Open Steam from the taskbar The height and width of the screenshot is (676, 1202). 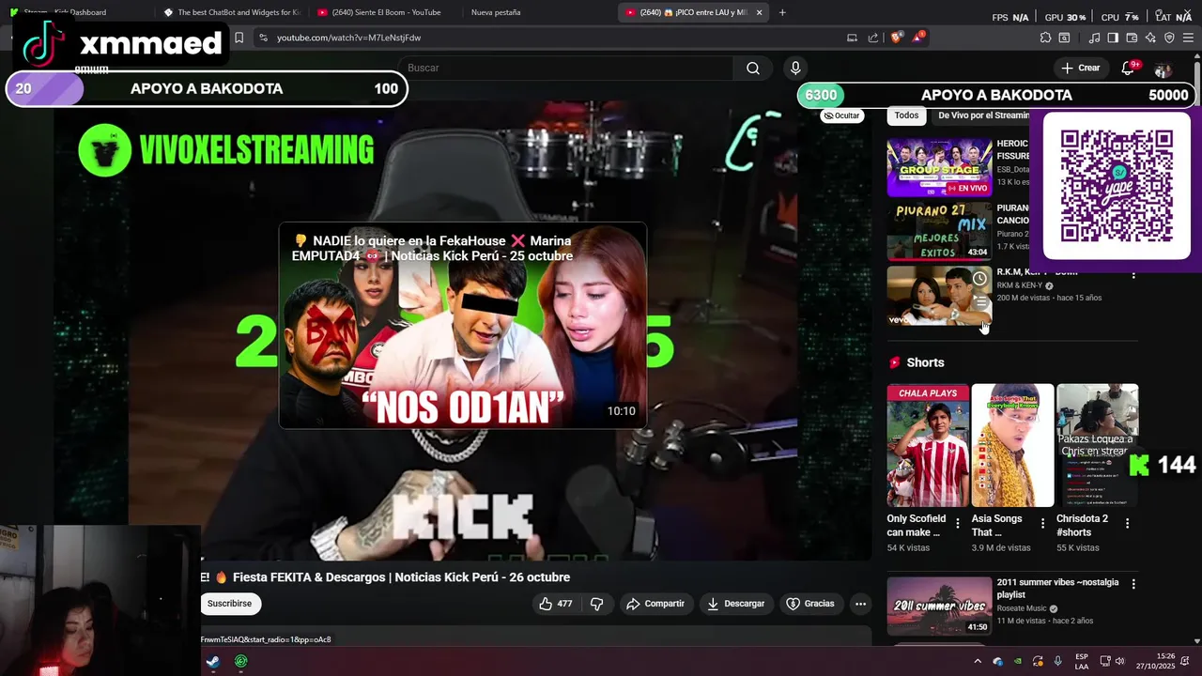(213, 661)
